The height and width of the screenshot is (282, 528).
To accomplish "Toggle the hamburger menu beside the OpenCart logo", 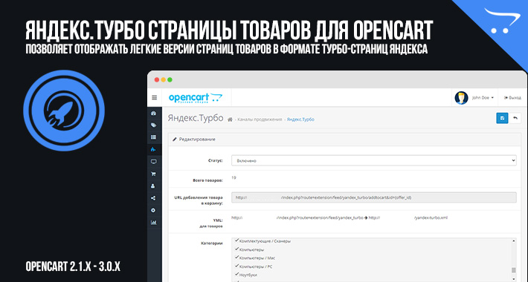I will [x=154, y=98].
